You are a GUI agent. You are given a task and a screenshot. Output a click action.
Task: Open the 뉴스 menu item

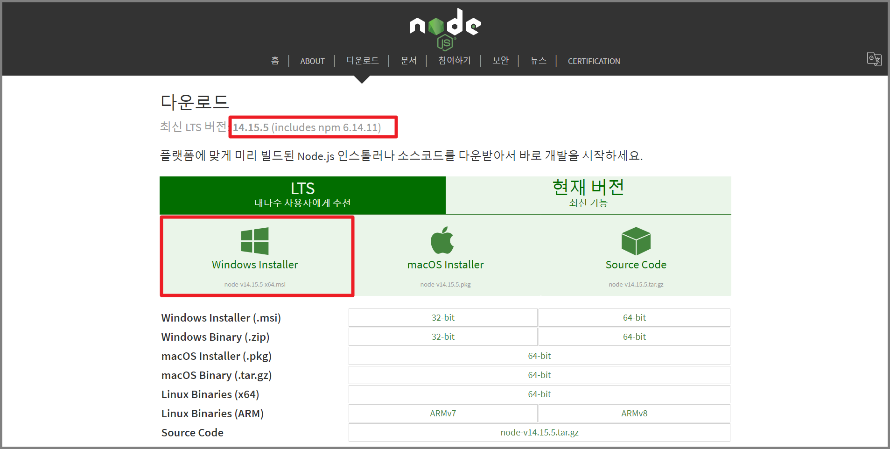pos(538,61)
